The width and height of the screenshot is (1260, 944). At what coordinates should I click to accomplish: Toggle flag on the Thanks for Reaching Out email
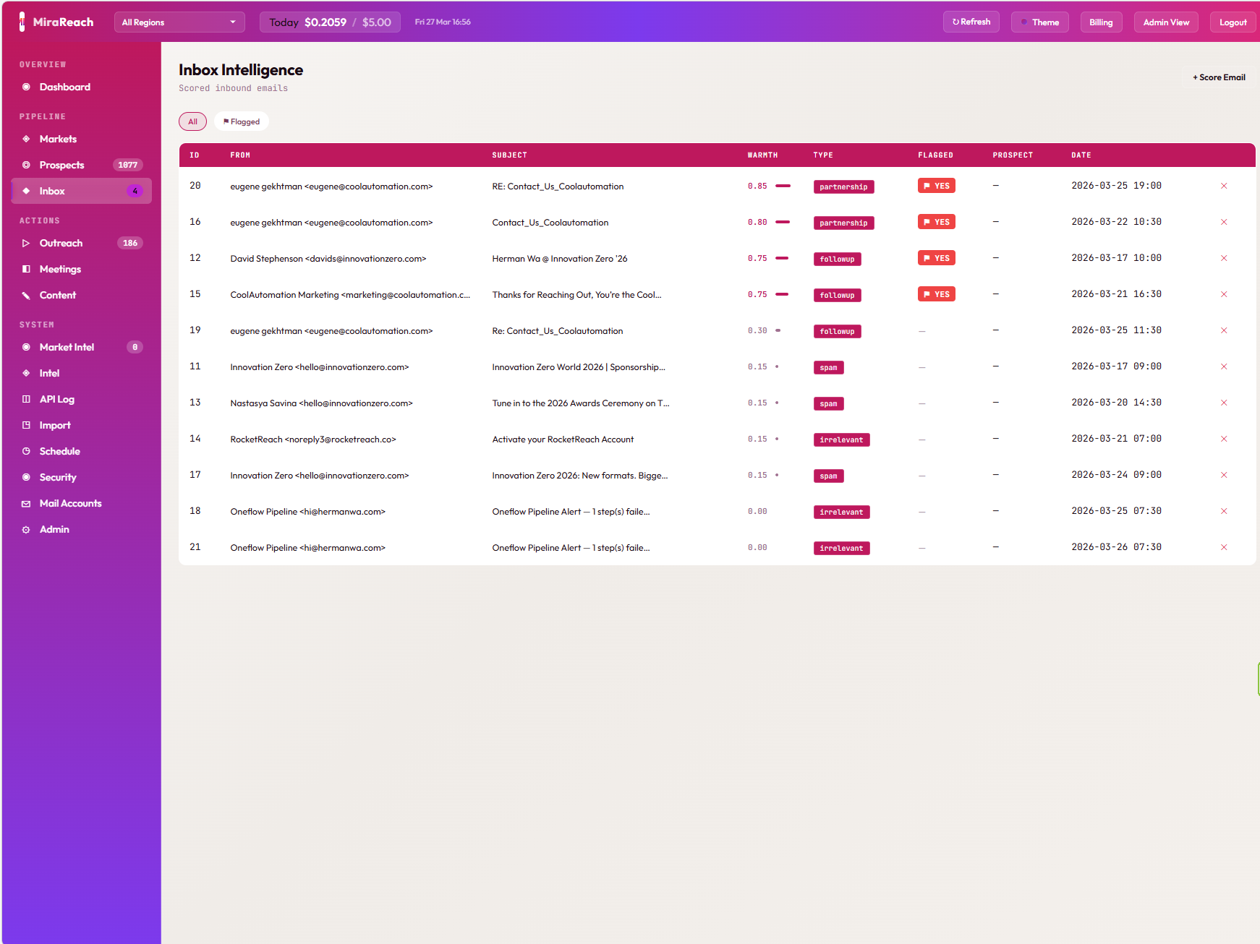(x=936, y=293)
